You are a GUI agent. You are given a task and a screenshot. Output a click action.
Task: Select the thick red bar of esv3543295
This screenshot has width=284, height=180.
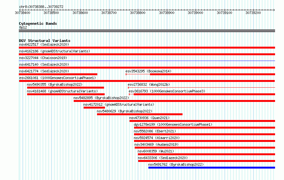[213, 74]
